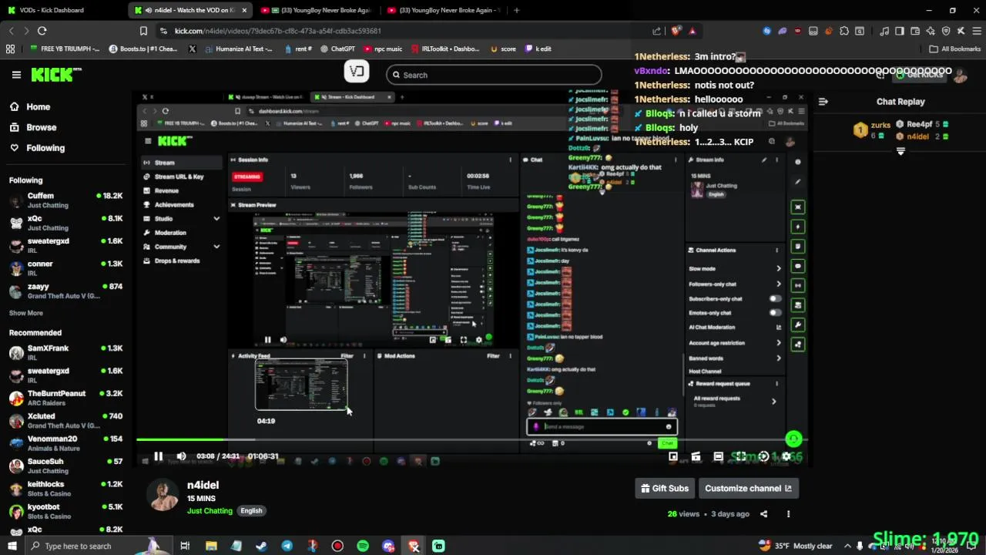This screenshot has height=555, width=986.
Task: Open Discord from the taskbar
Action: click(388, 546)
